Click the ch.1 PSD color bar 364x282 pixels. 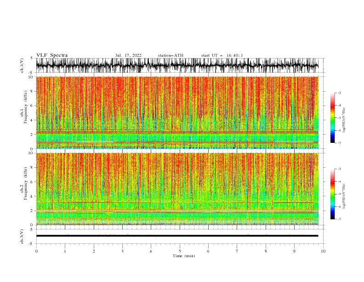click(332, 118)
